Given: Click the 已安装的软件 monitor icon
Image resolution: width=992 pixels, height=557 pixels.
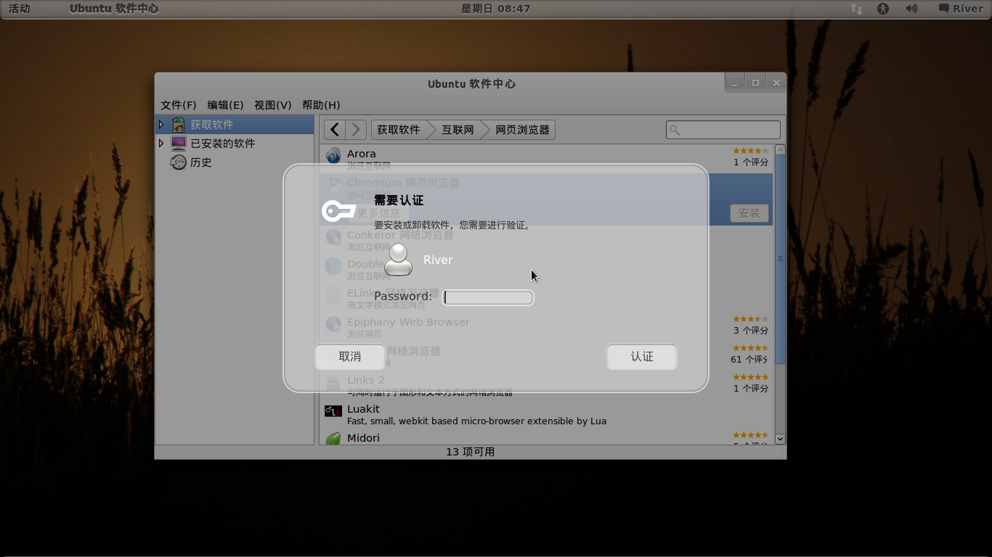Looking at the screenshot, I should [x=178, y=144].
